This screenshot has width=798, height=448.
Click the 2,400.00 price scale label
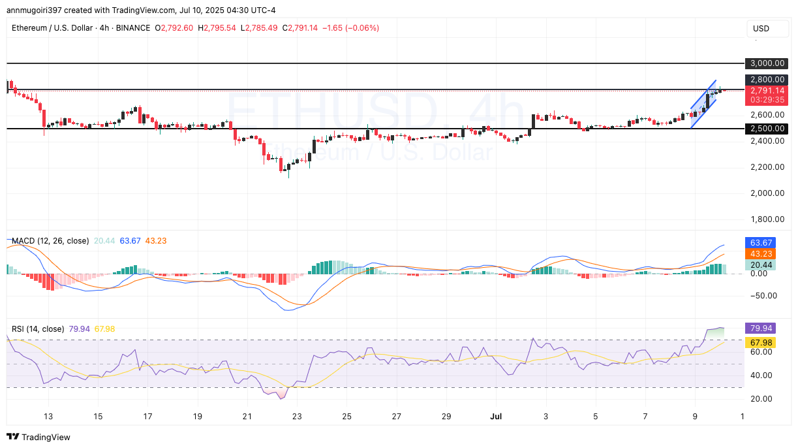pyautogui.click(x=767, y=140)
